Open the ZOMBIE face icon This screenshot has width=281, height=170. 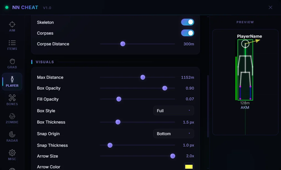tap(12, 116)
